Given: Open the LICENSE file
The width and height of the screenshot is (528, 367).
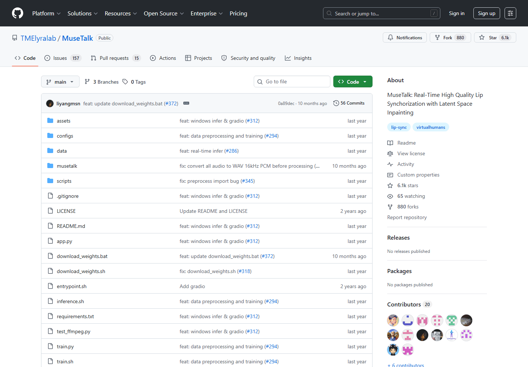Looking at the screenshot, I should click(66, 211).
